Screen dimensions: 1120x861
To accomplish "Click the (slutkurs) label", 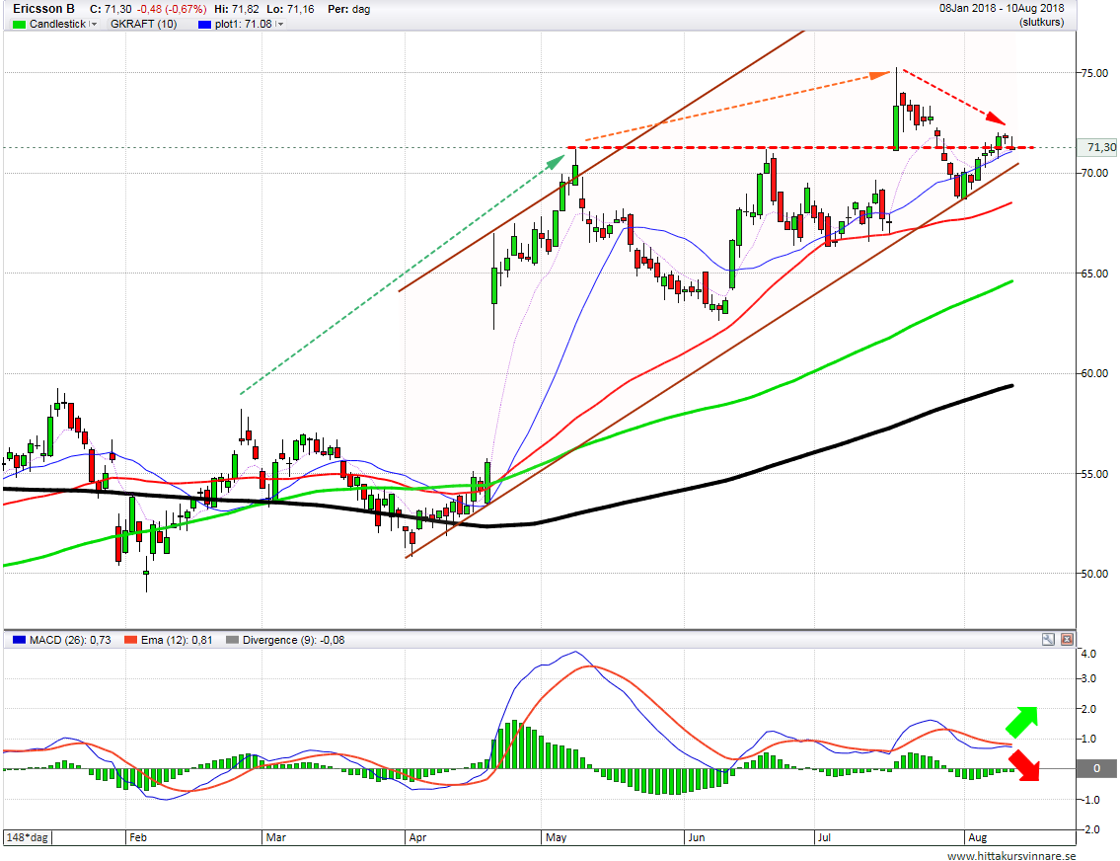I will (x=1041, y=23).
